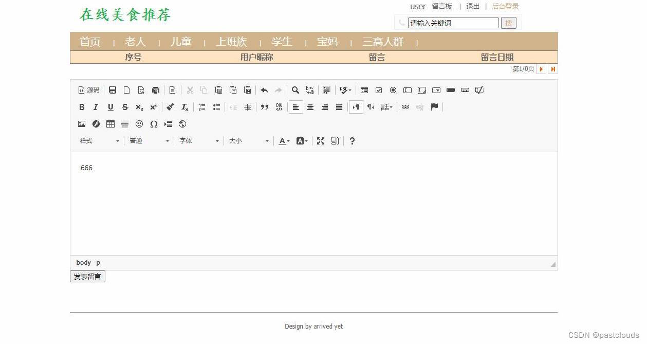Insert a radio button form field

[393, 90]
